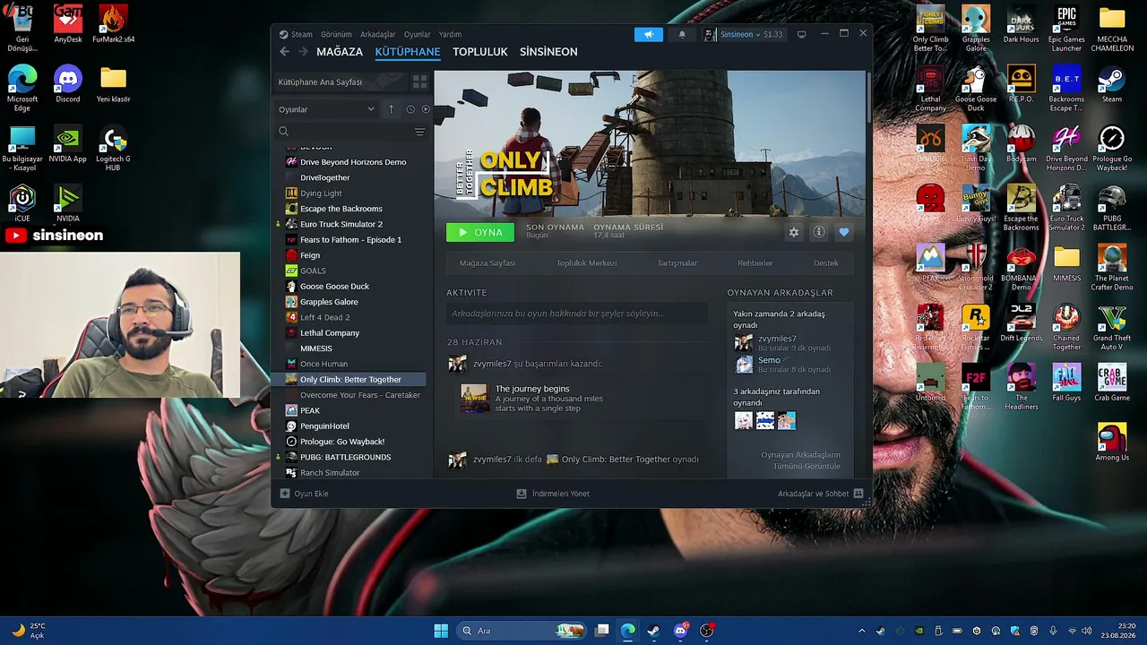Select Goose Goose Duck in library list
The image size is (1147, 645).
pos(334,287)
